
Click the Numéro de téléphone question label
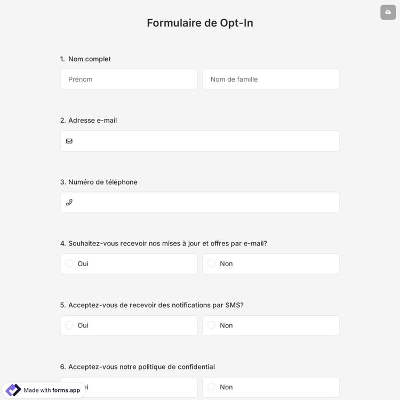point(102,182)
